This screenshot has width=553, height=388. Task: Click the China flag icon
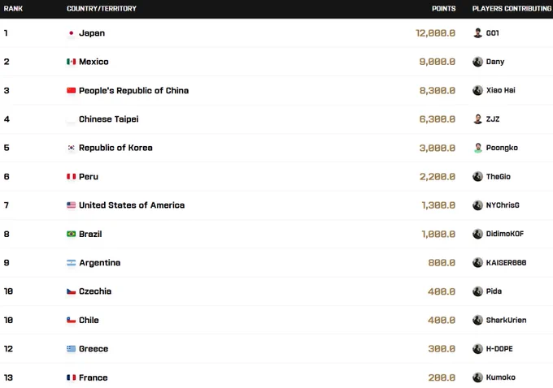point(72,90)
